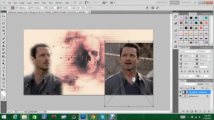Switch to Painting workspace

point(186,3)
